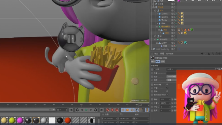Jump to the start of the animation
This screenshot has height=125, width=222.
pos(71,110)
